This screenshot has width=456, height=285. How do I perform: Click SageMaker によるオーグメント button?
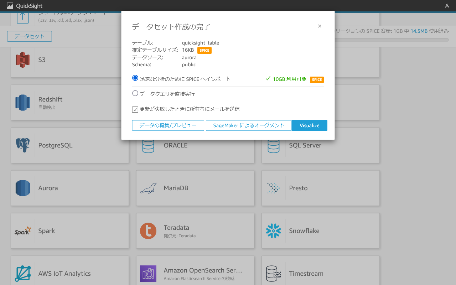coord(249,125)
